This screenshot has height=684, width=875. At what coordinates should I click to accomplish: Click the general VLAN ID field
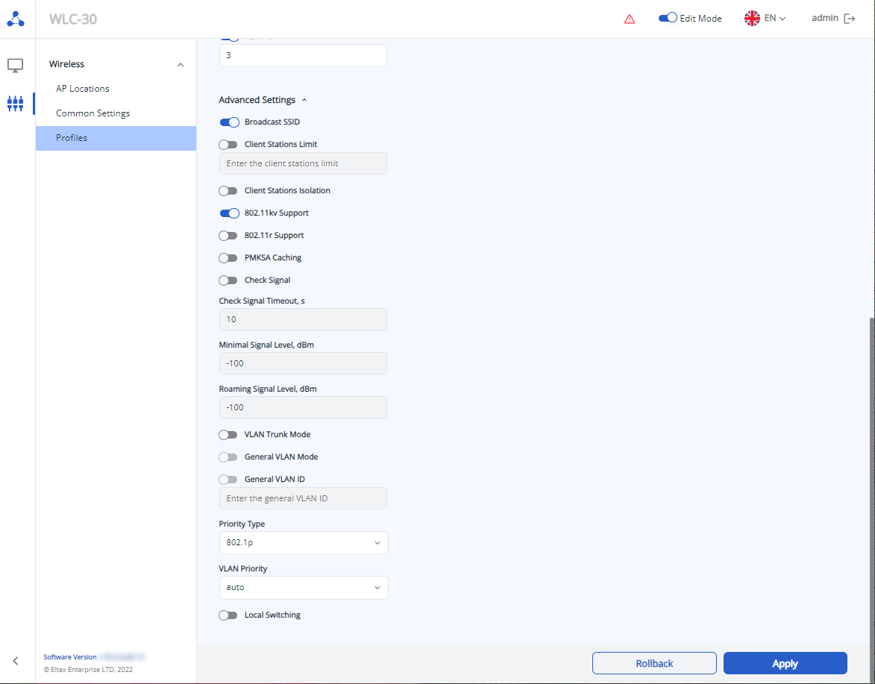pyautogui.click(x=303, y=498)
